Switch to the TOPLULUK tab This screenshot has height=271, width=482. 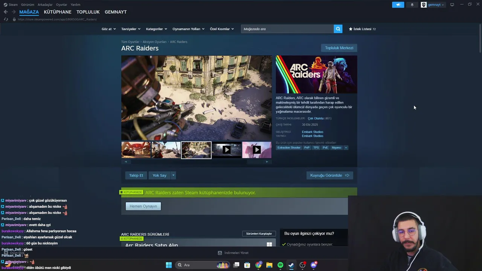(x=88, y=12)
